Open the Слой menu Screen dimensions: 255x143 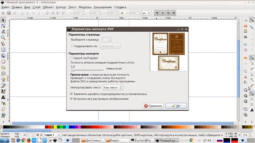(x=36, y=7)
